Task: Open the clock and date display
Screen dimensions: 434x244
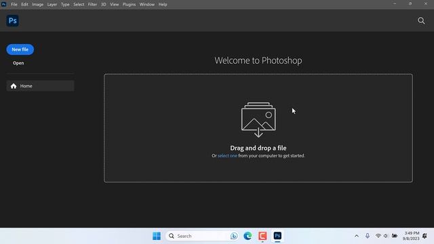Action: 411,236
